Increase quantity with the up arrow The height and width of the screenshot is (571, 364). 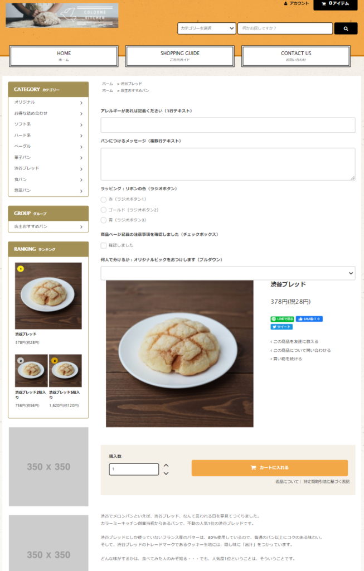166,466
